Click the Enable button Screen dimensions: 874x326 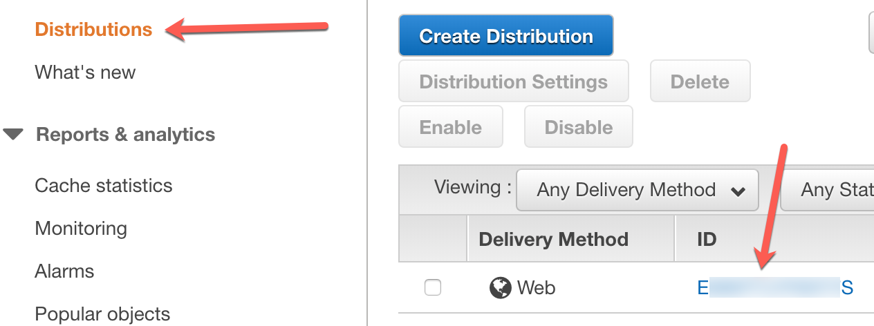click(x=451, y=127)
